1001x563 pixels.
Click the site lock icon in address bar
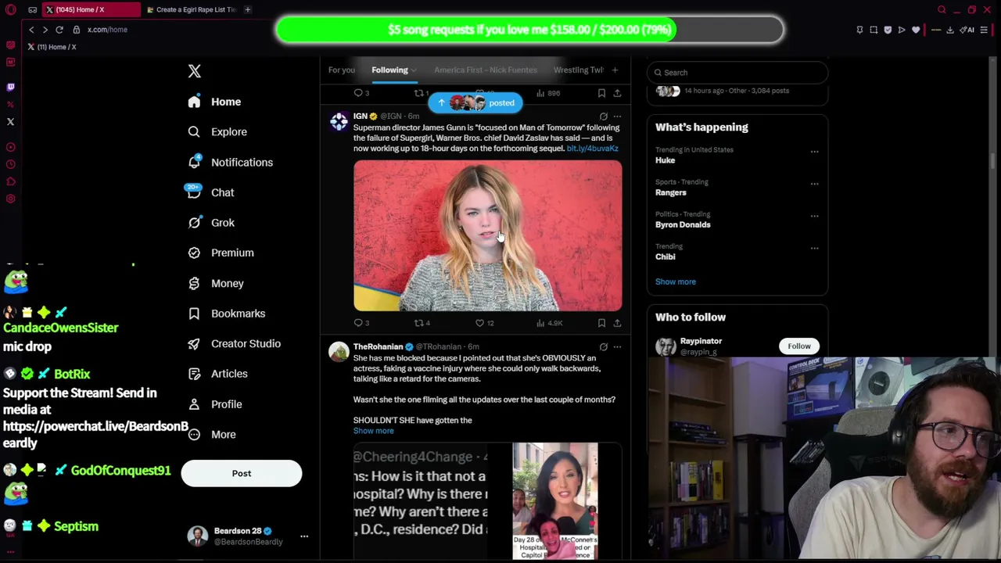point(77,30)
